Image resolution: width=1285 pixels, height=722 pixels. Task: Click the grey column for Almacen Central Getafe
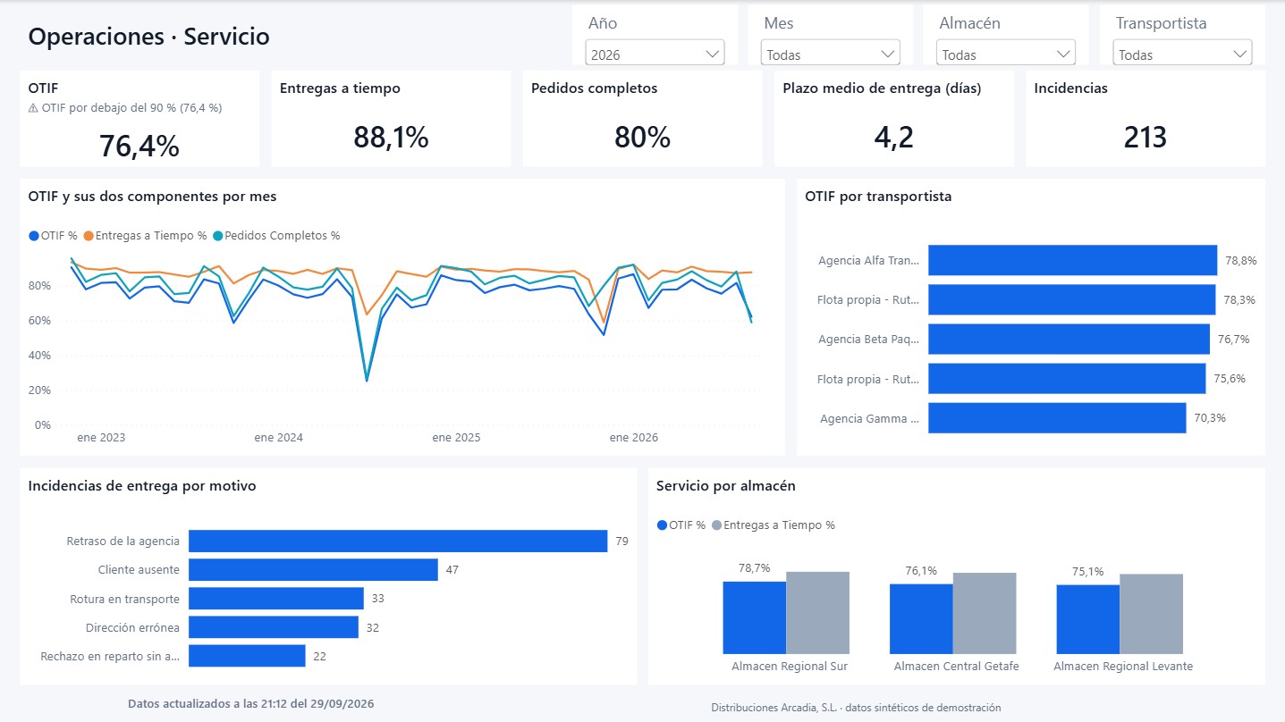click(985, 613)
